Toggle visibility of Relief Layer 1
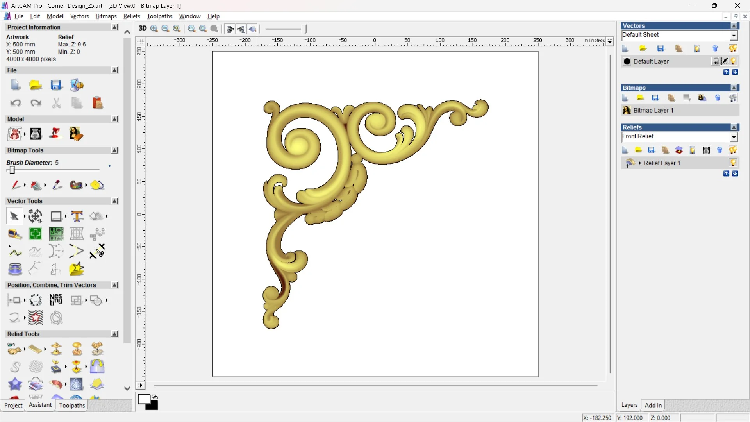Viewport: 750px width, 422px height. (x=733, y=163)
